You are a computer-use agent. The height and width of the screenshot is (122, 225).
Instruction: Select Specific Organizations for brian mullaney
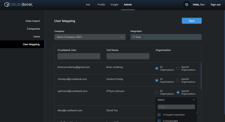click(x=178, y=69)
